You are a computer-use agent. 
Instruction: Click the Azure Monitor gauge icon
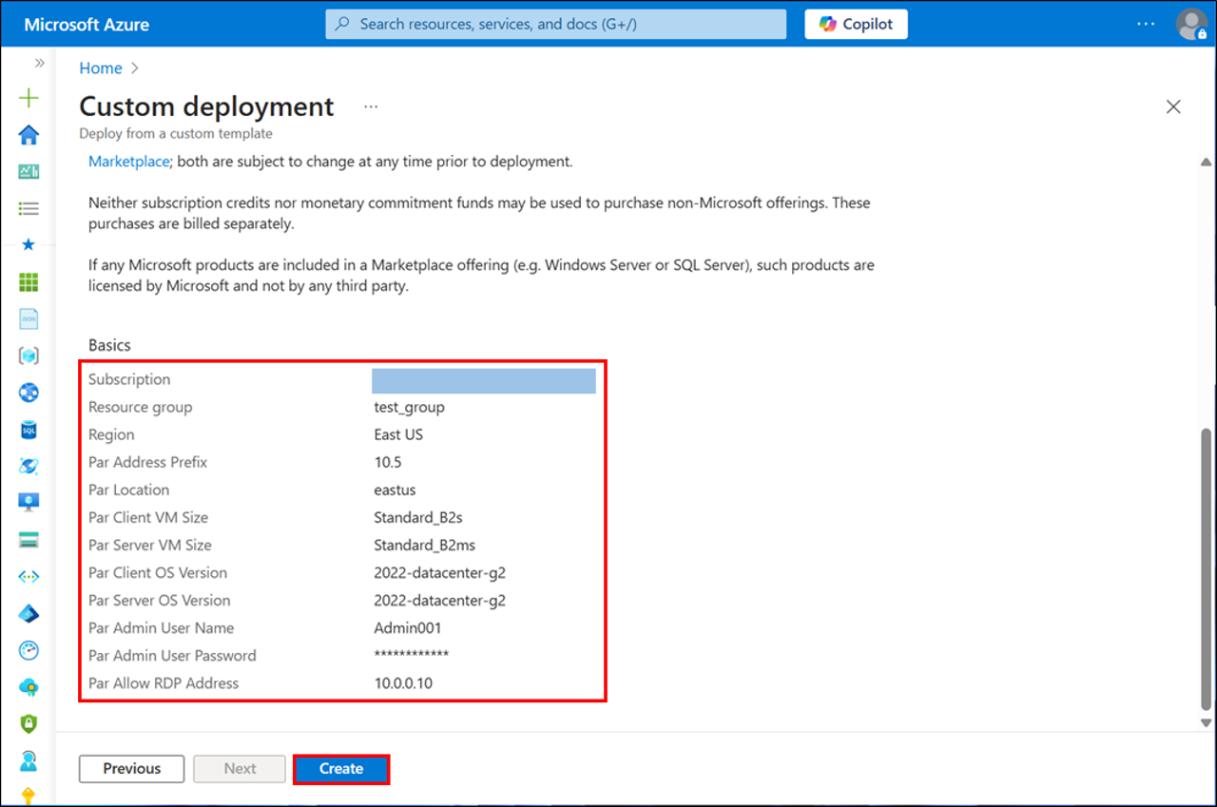click(x=29, y=650)
